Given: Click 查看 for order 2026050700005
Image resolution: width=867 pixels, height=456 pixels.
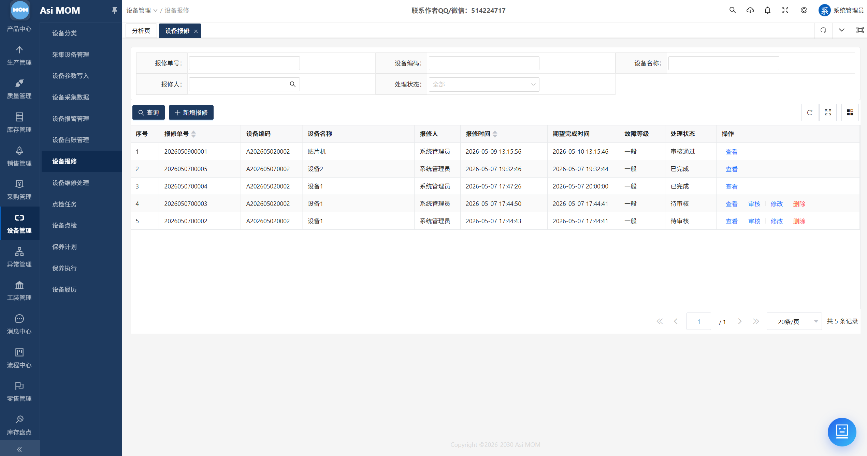Looking at the screenshot, I should click(x=732, y=169).
